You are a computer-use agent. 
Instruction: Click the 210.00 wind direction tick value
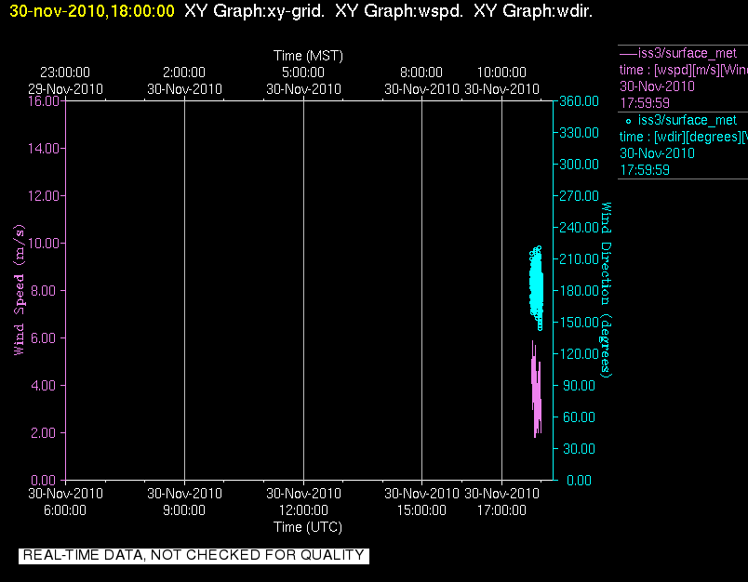pyautogui.click(x=579, y=258)
